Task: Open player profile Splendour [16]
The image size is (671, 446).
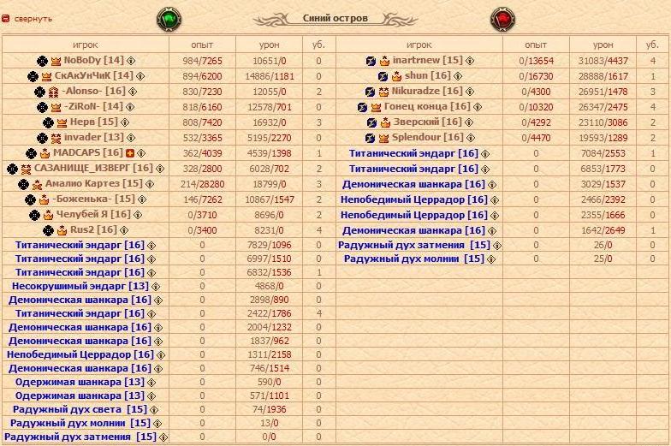Action: [x=428, y=137]
